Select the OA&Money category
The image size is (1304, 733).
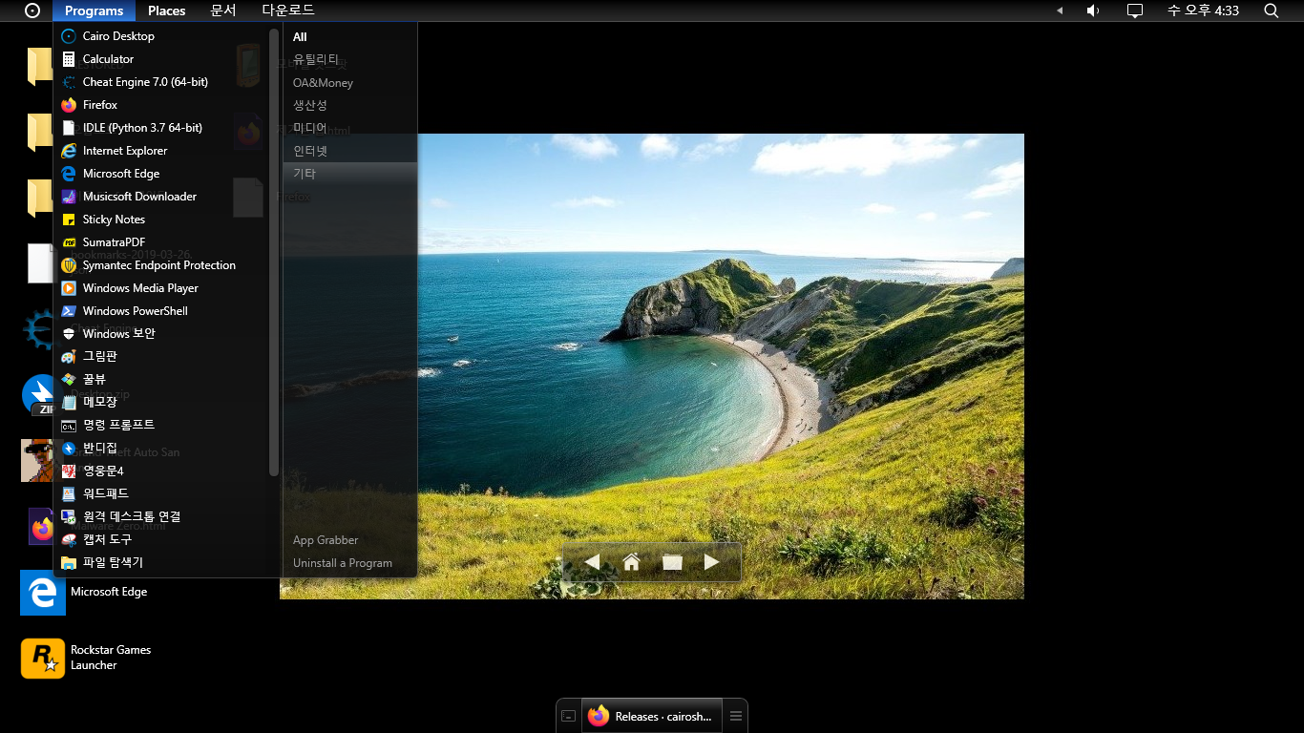(x=349, y=82)
